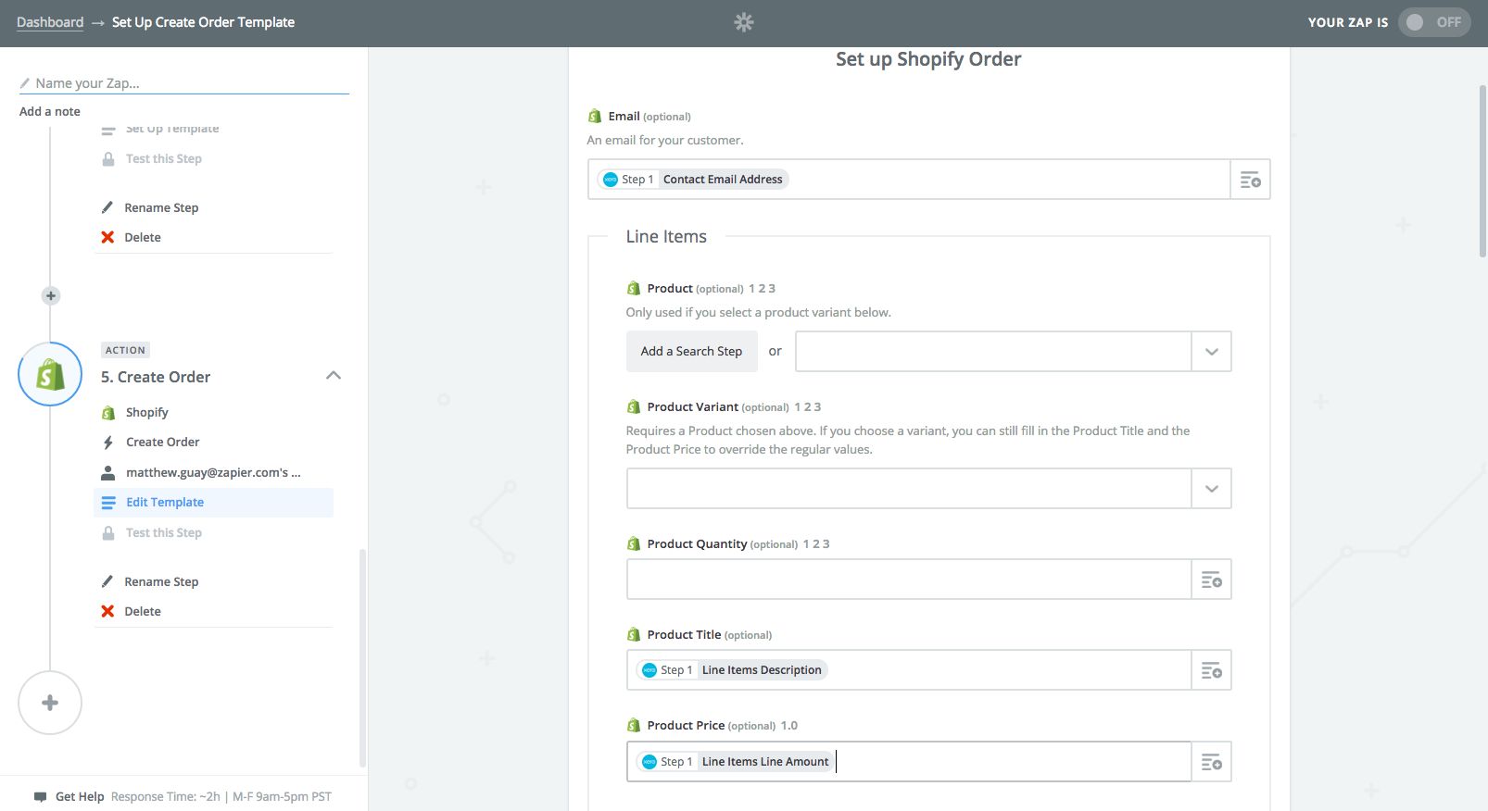Click the Shopify icon beside Email label
Screen dimensions: 1488x811
595,116
